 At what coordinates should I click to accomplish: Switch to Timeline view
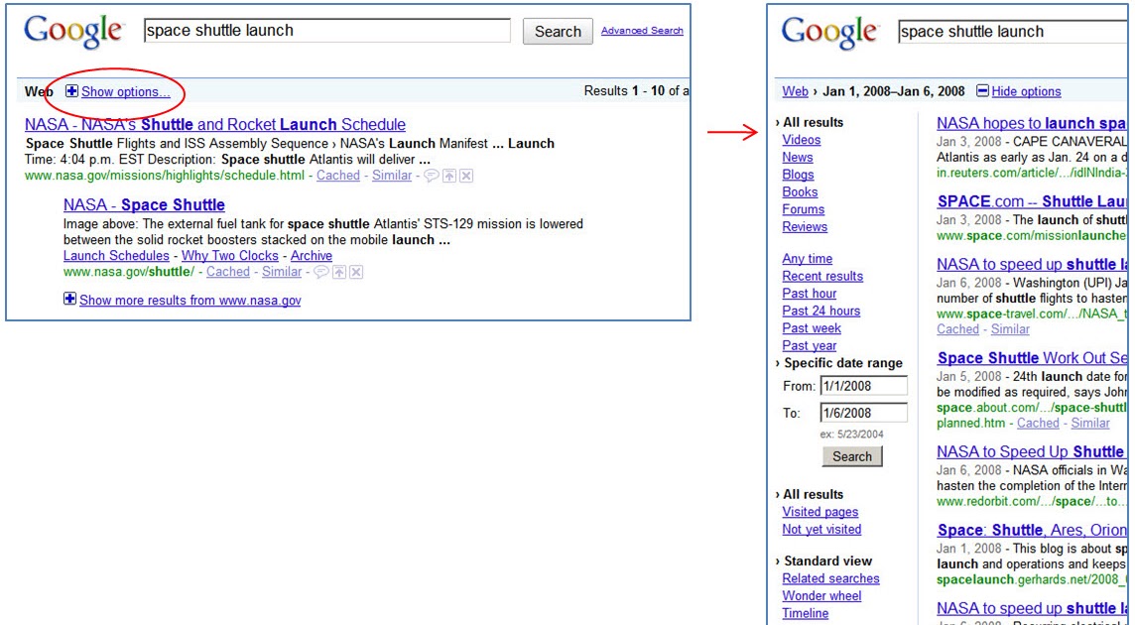[805, 613]
